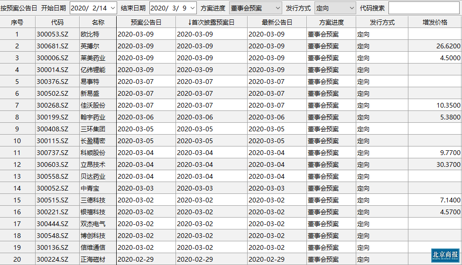Select stock name 正海磁材
Image resolution: width=462 pixels, height=265 pixels.
[x=93, y=259]
